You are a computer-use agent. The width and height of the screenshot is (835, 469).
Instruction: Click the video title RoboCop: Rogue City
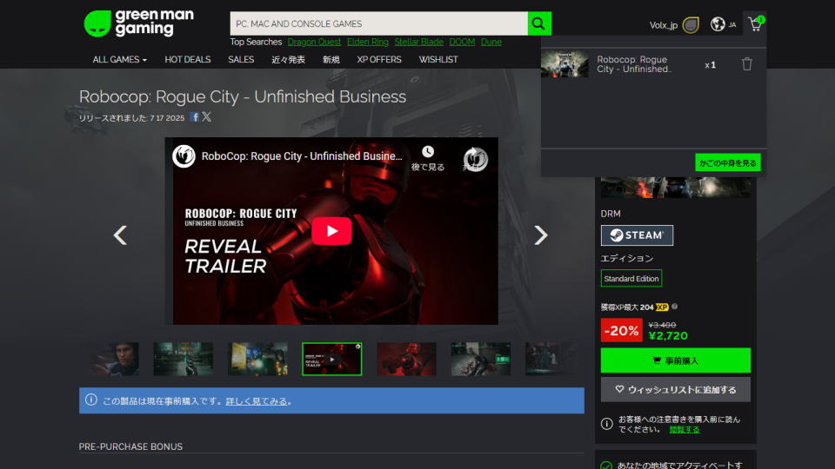(302, 155)
